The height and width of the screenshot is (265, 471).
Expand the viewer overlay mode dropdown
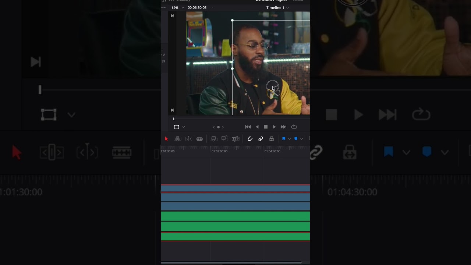tap(184, 127)
